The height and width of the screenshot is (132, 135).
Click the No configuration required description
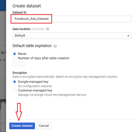pyautogui.click(x=35, y=86)
